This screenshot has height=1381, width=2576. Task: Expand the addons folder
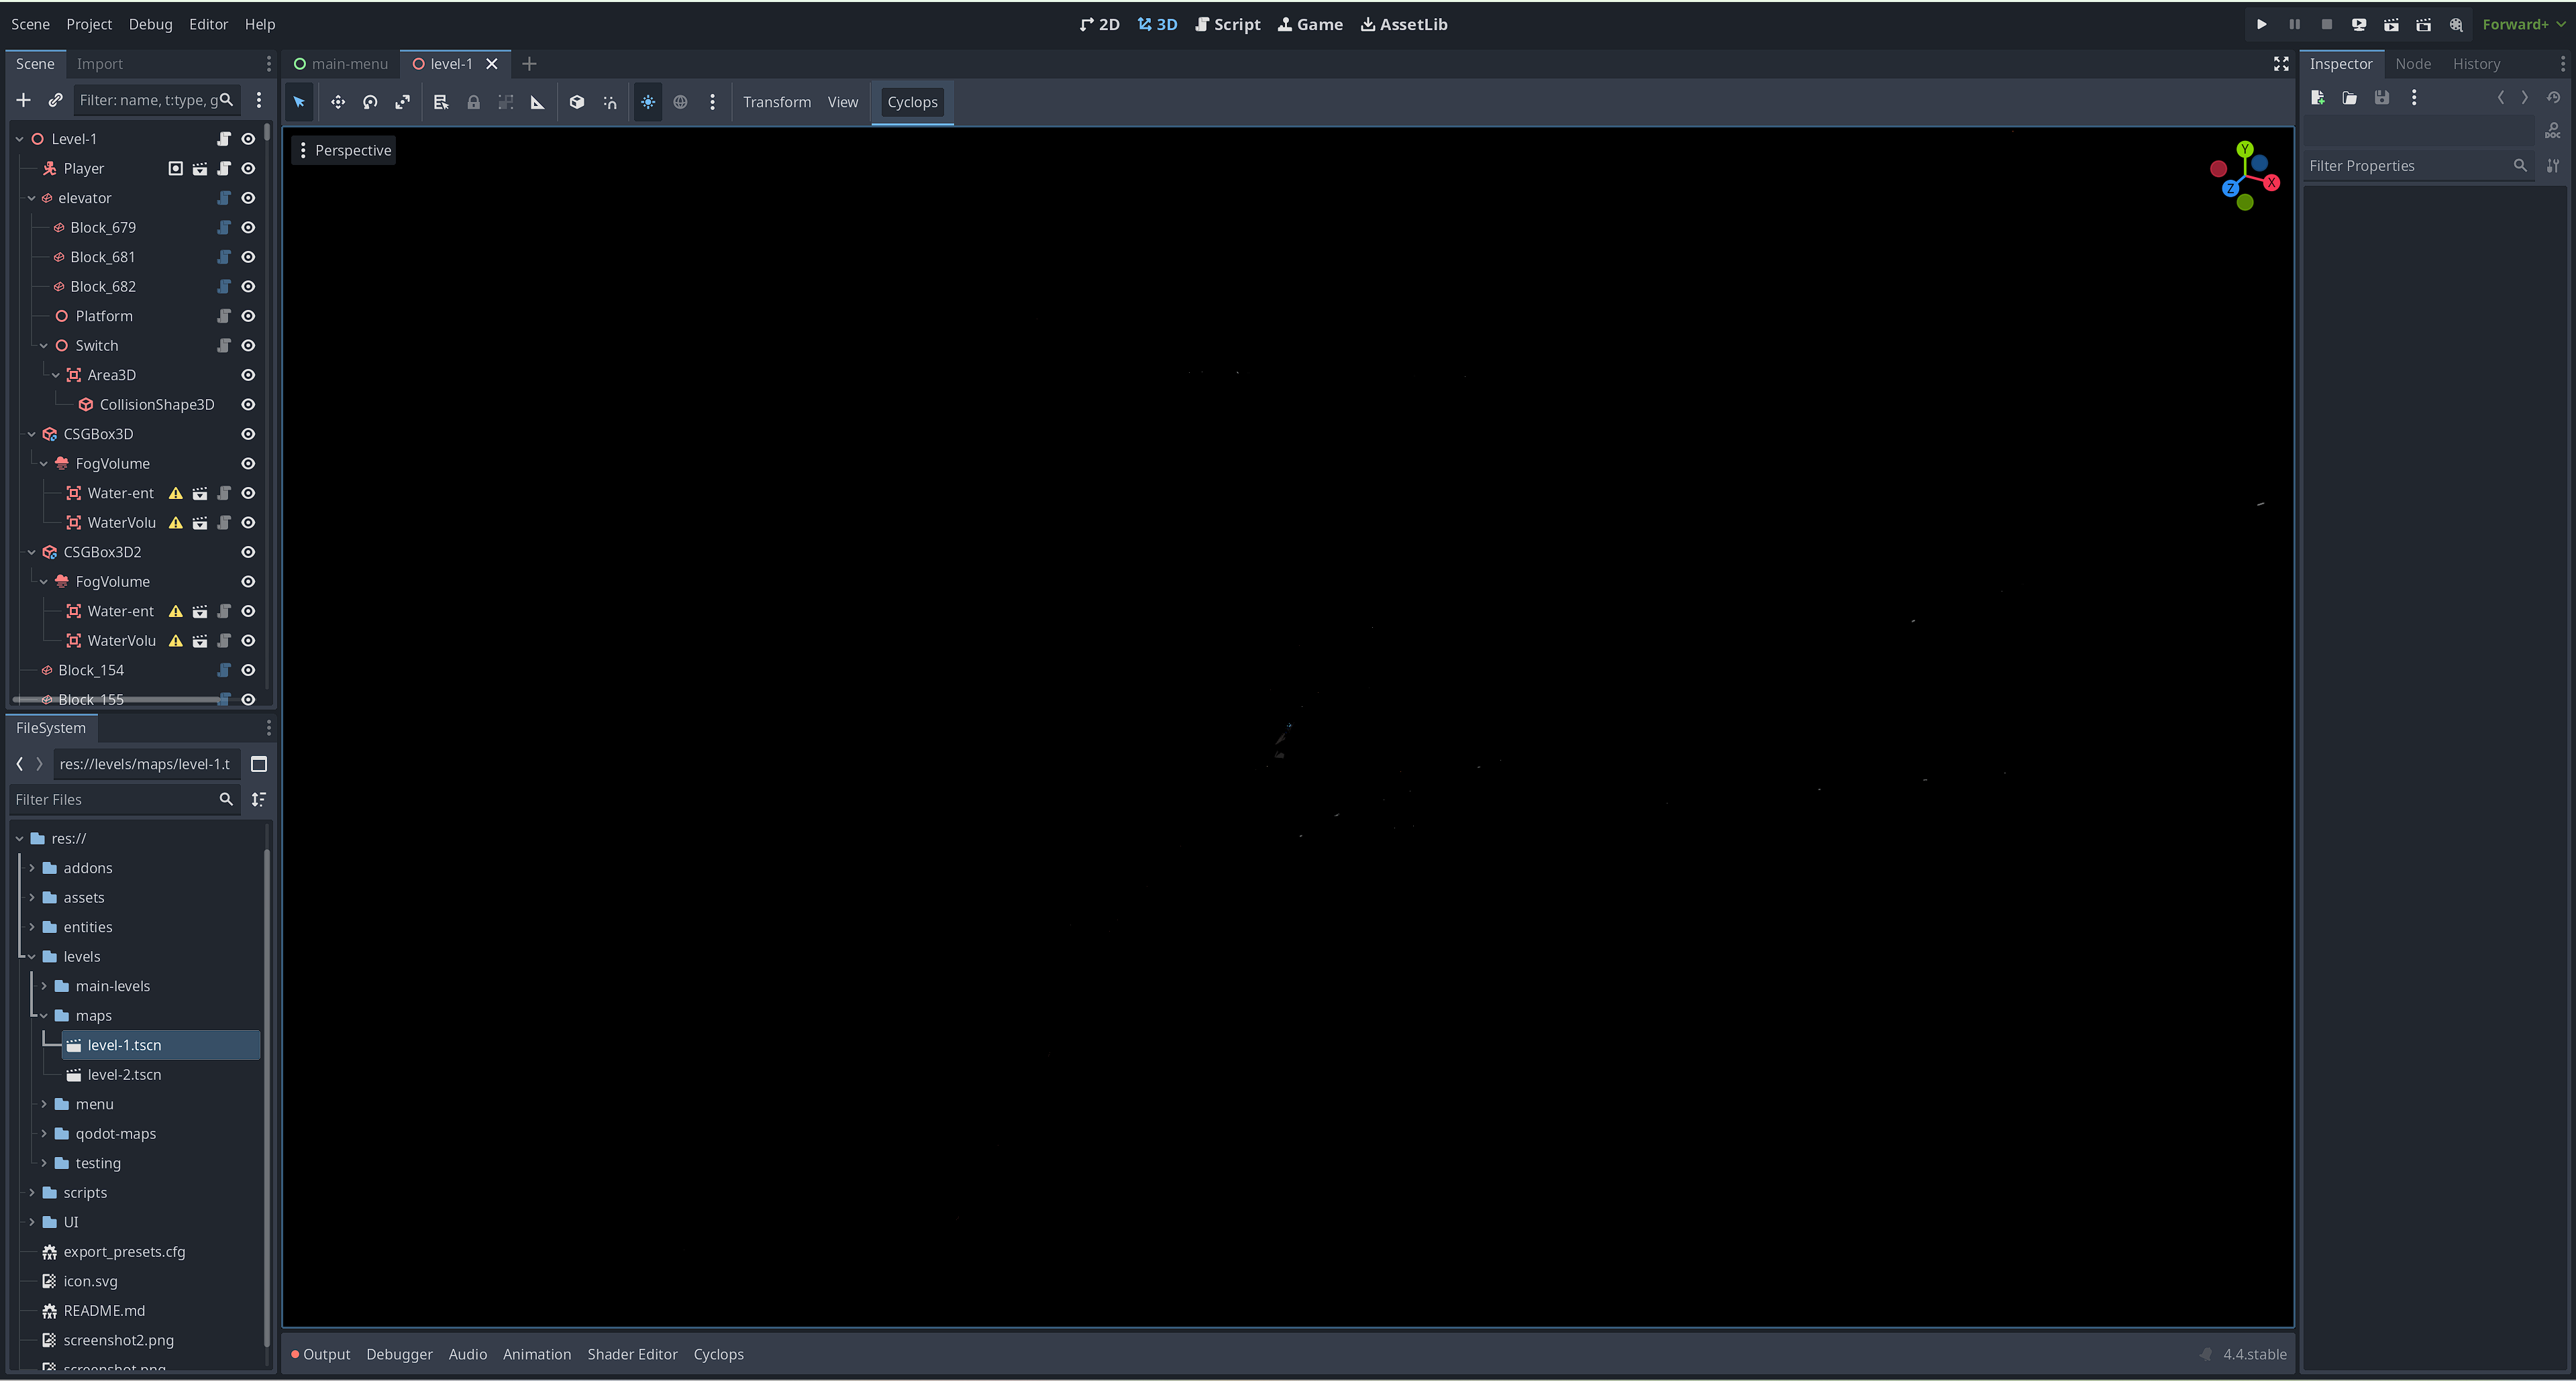tap(32, 869)
